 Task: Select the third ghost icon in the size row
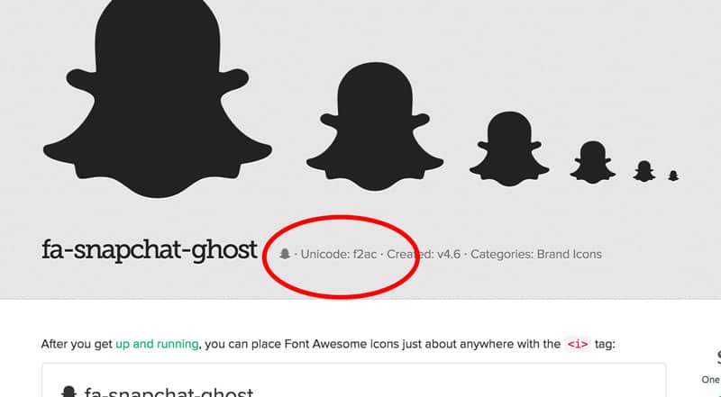click(509, 149)
